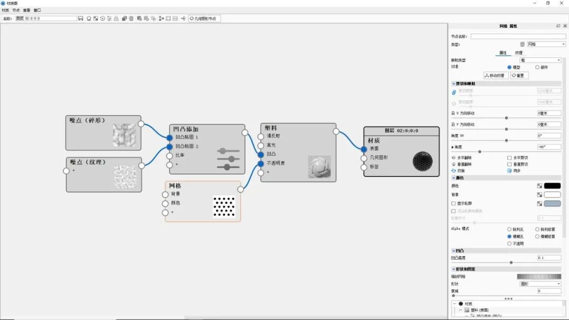Click the 同步 sync icon in the panel
This screenshot has width=569, height=320.
(509, 170)
